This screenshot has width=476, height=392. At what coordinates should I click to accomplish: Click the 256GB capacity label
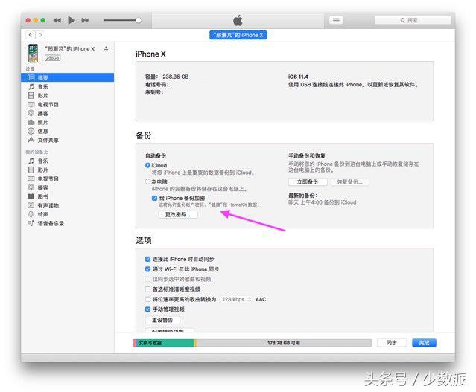(x=53, y=57)
